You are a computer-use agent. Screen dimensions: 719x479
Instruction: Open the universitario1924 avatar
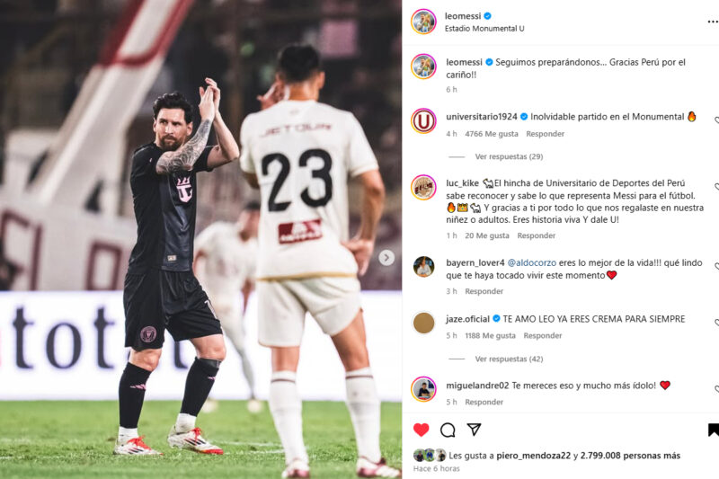[x=423, y=121]
